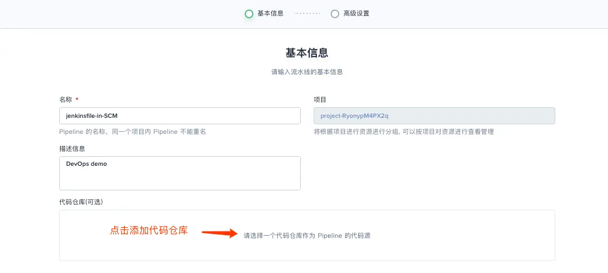Switch to the 高级设置 step label
608x273 pixels.
[356, 13]
